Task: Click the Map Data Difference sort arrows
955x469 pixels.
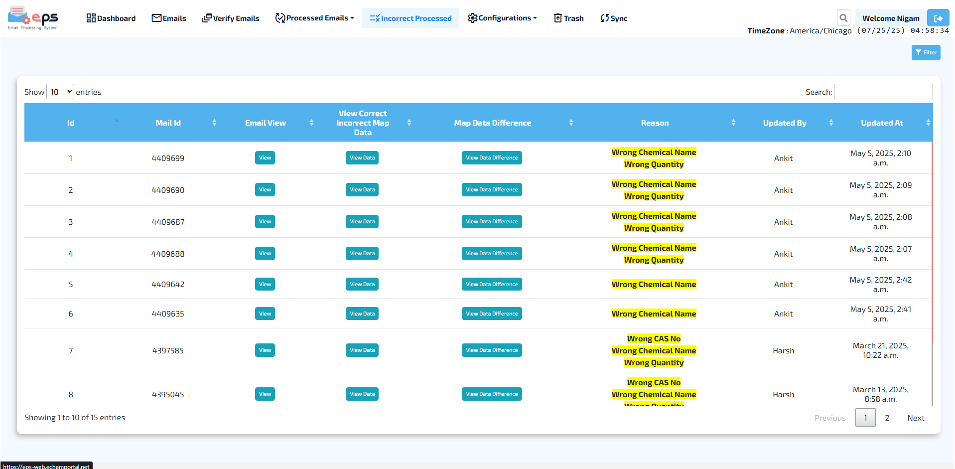Action: [x=571, y=123]
